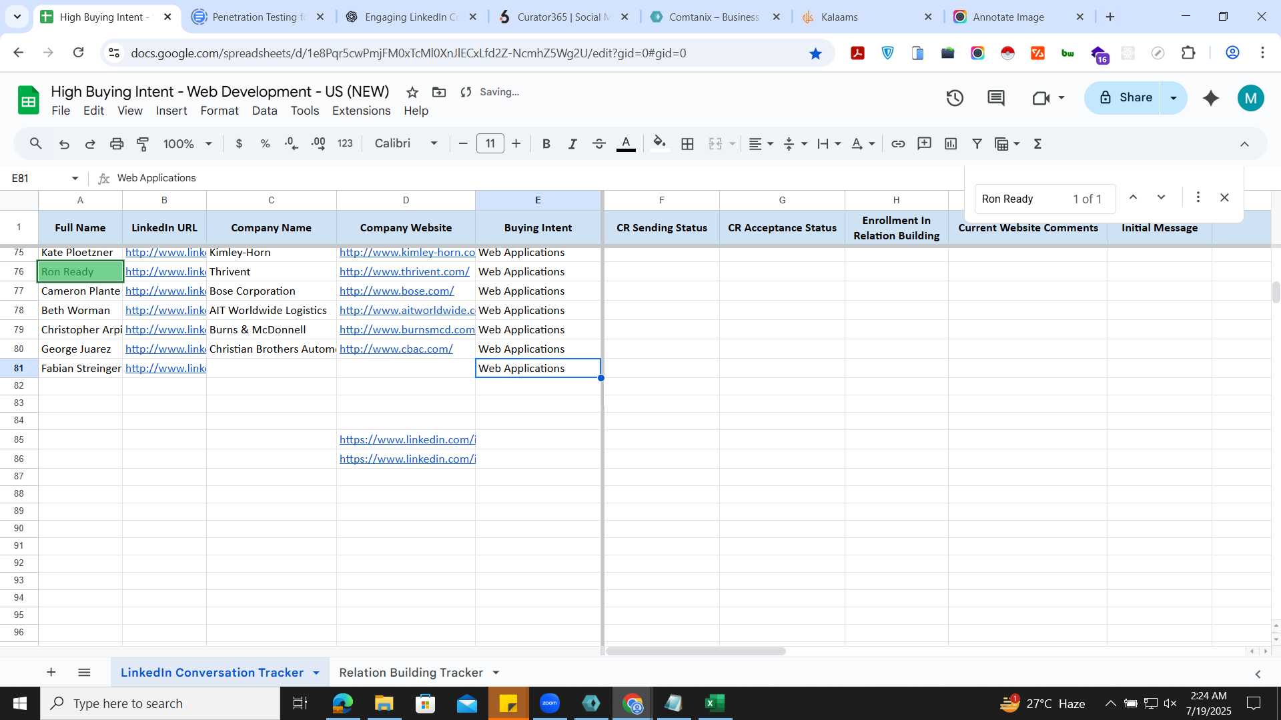This screenshot has width=1281, height=720.
Task: Open the Extensions menu
Action: pos(361,111)
